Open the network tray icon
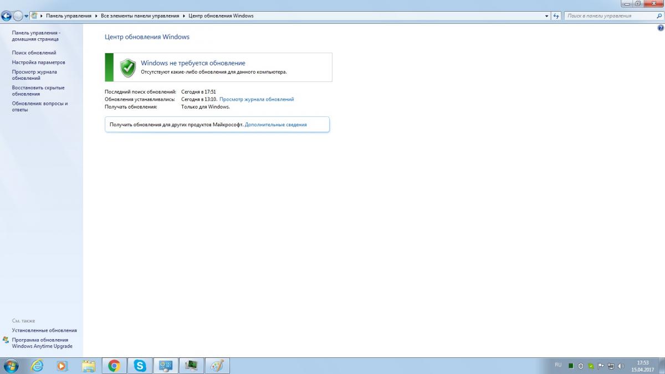The width and height of the screenshot is (665, 374). (x=611, y=366)
